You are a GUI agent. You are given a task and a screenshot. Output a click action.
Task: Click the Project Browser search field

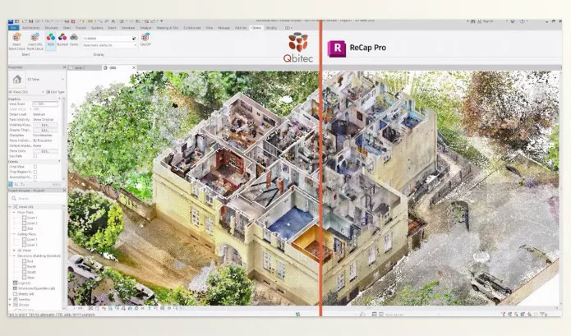(x=36, y=199)
